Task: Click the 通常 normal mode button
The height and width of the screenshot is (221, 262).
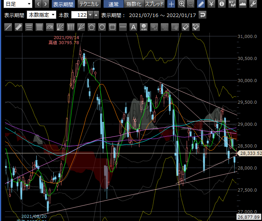Action: [114, 4]
